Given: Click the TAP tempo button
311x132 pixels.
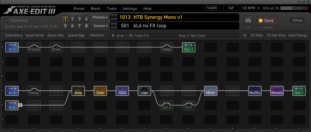Looking at the screenshot, I should point(231,8).
